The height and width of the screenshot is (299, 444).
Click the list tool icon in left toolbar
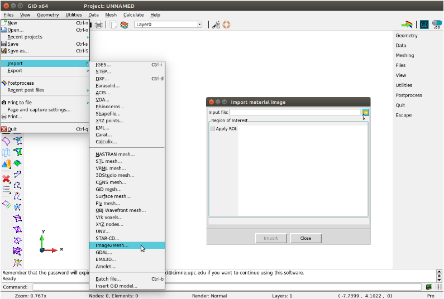click(x=6, y=190)
